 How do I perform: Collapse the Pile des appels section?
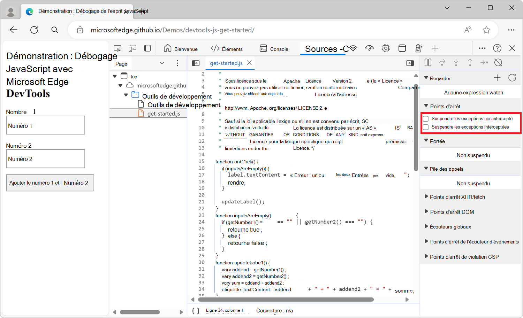click(x=426, y=168)
